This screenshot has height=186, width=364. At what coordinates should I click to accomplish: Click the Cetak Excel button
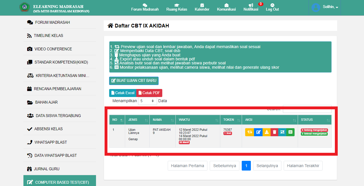[x=123, y=93]
